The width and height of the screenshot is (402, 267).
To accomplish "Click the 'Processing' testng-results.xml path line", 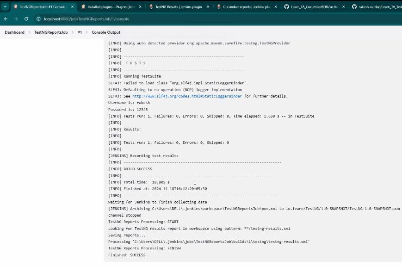I will click(x=209, y=242).
